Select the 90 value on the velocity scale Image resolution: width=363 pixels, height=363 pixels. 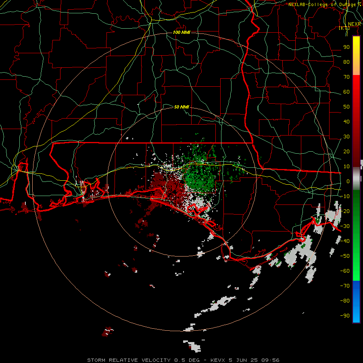(346, 47)
